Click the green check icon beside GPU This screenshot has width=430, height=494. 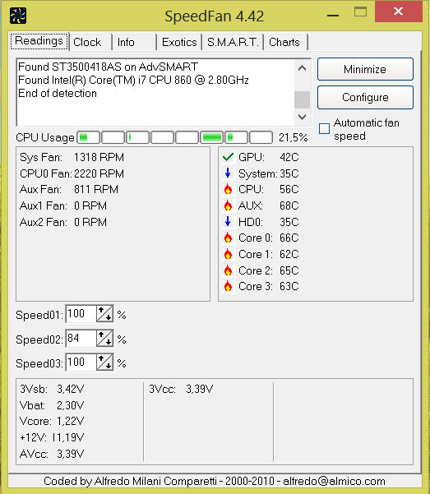[228, 157]
